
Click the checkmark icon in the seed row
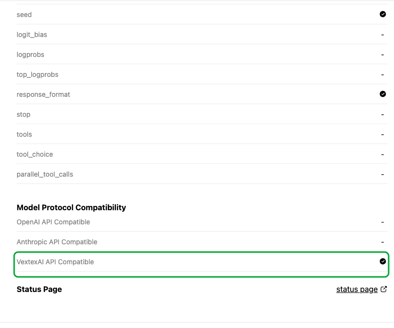point(383,14)
